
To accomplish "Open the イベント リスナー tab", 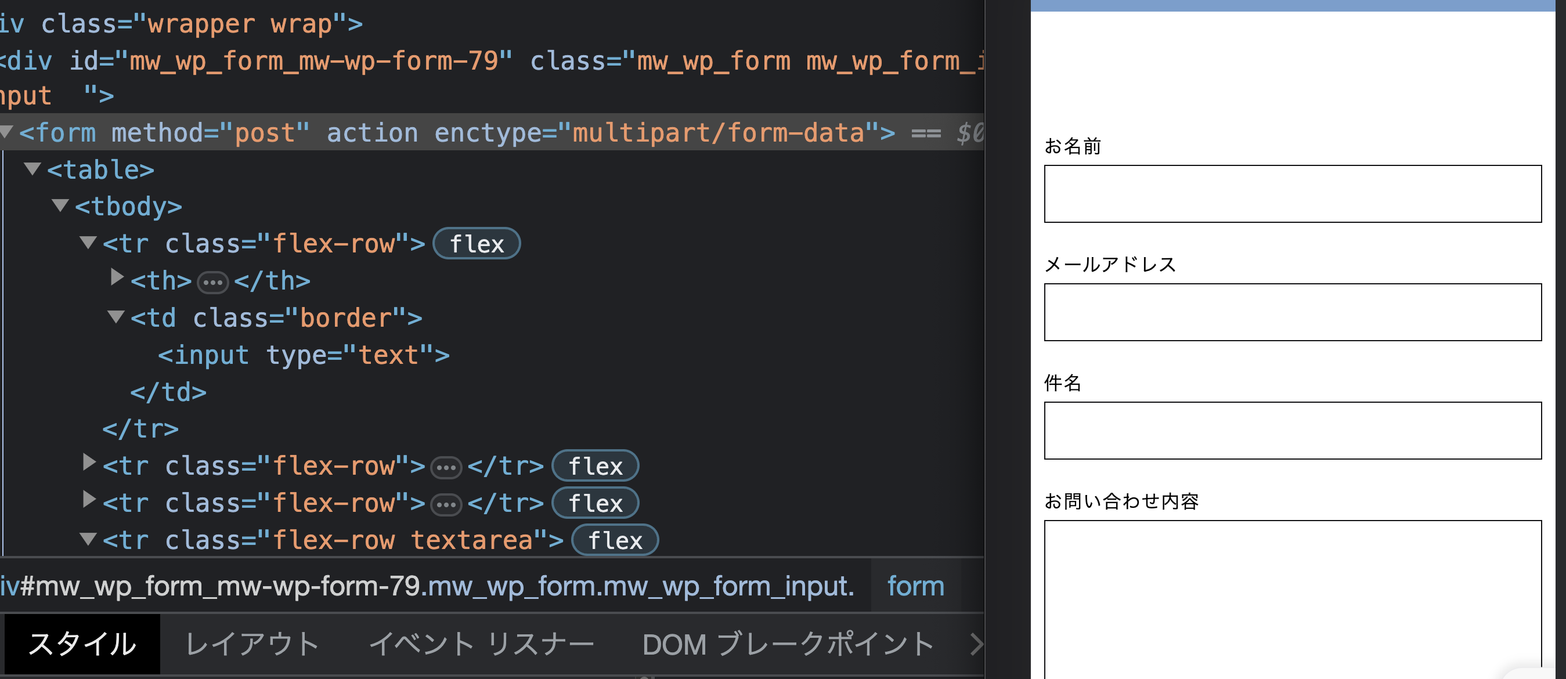I will click(x=482, y=644).
